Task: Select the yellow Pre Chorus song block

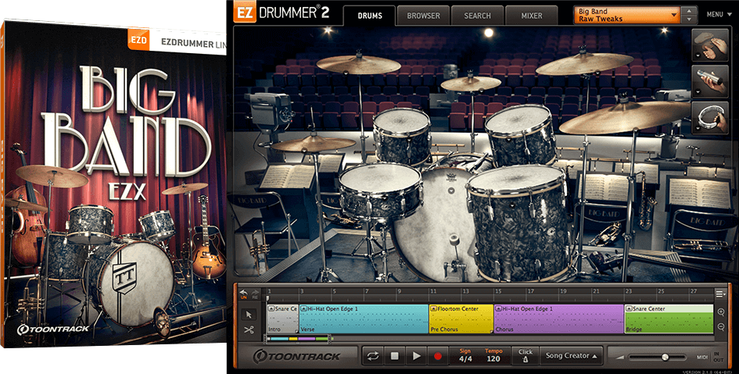Action: pos(461,319)
